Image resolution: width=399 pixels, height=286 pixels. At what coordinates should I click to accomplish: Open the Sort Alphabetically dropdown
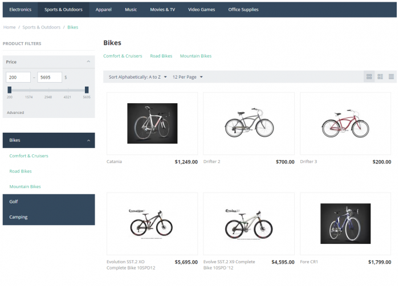[x=138, y=77]
